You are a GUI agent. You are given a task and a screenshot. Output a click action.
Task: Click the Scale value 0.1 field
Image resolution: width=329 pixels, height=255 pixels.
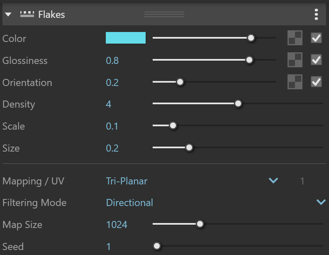pos(112,126)
